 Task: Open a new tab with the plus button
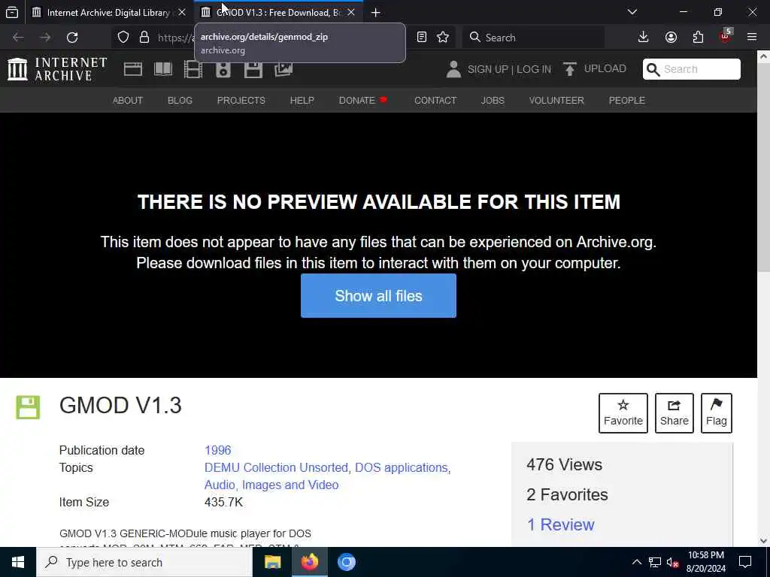(376, 12)
